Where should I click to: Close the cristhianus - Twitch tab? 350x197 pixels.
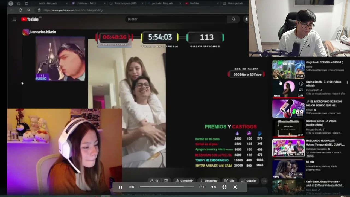coord(104,4)
